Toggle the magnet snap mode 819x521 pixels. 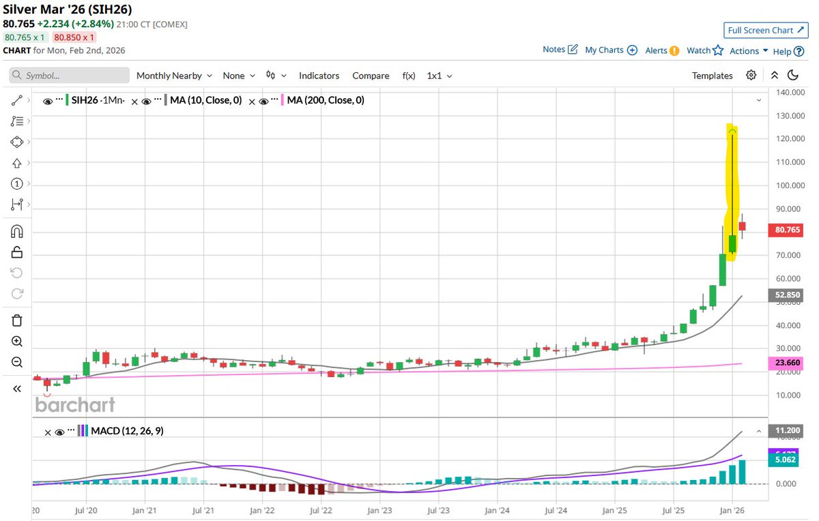pyautogui.click(x=17, y=232)
